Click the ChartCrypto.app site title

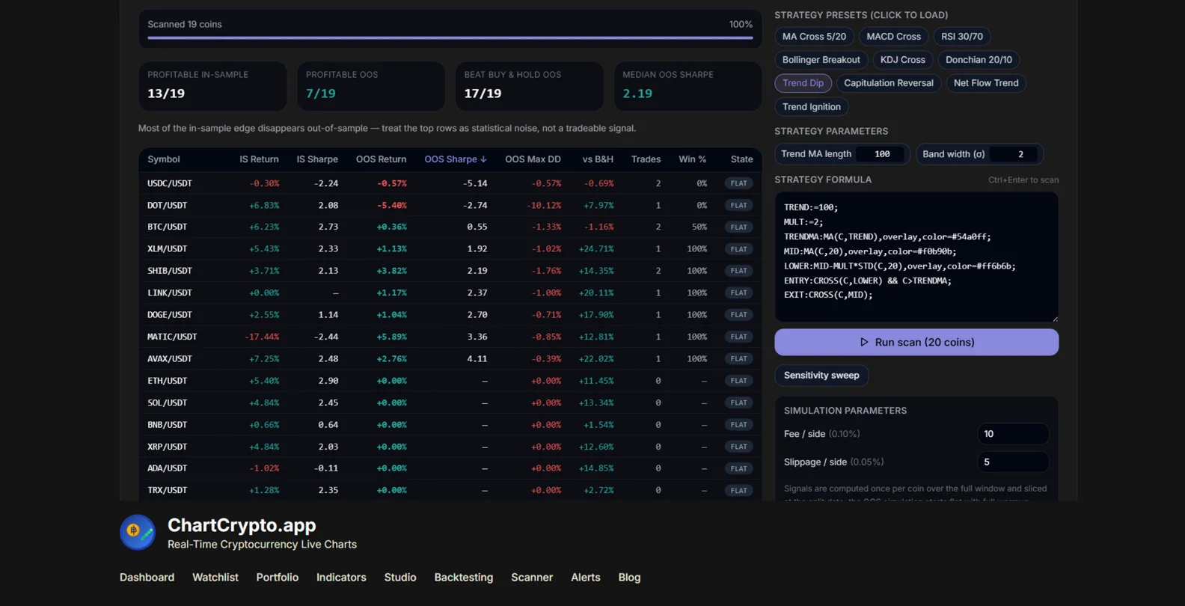(242, 525)
